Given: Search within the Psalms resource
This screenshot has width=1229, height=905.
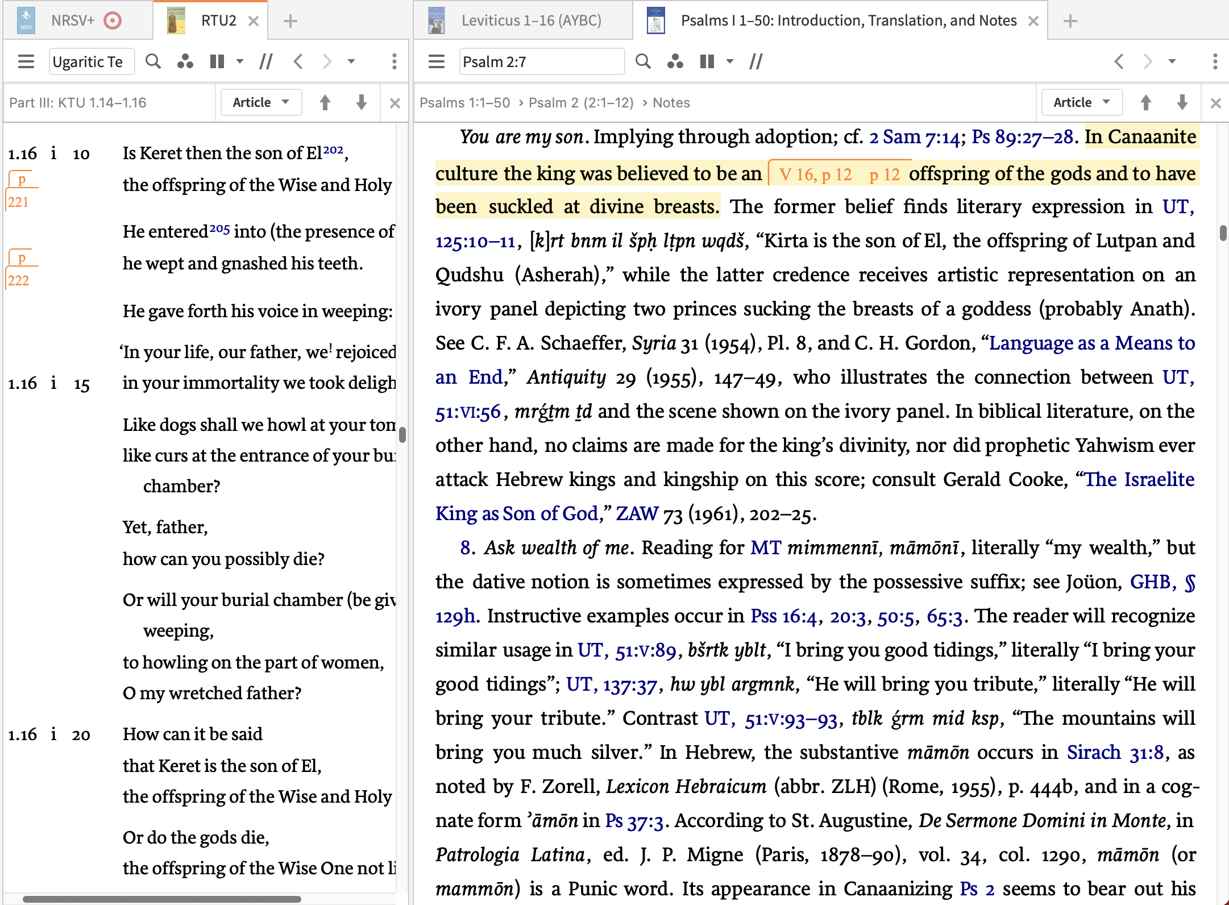Looking at the screenshot, I should (x=643, y=61).
